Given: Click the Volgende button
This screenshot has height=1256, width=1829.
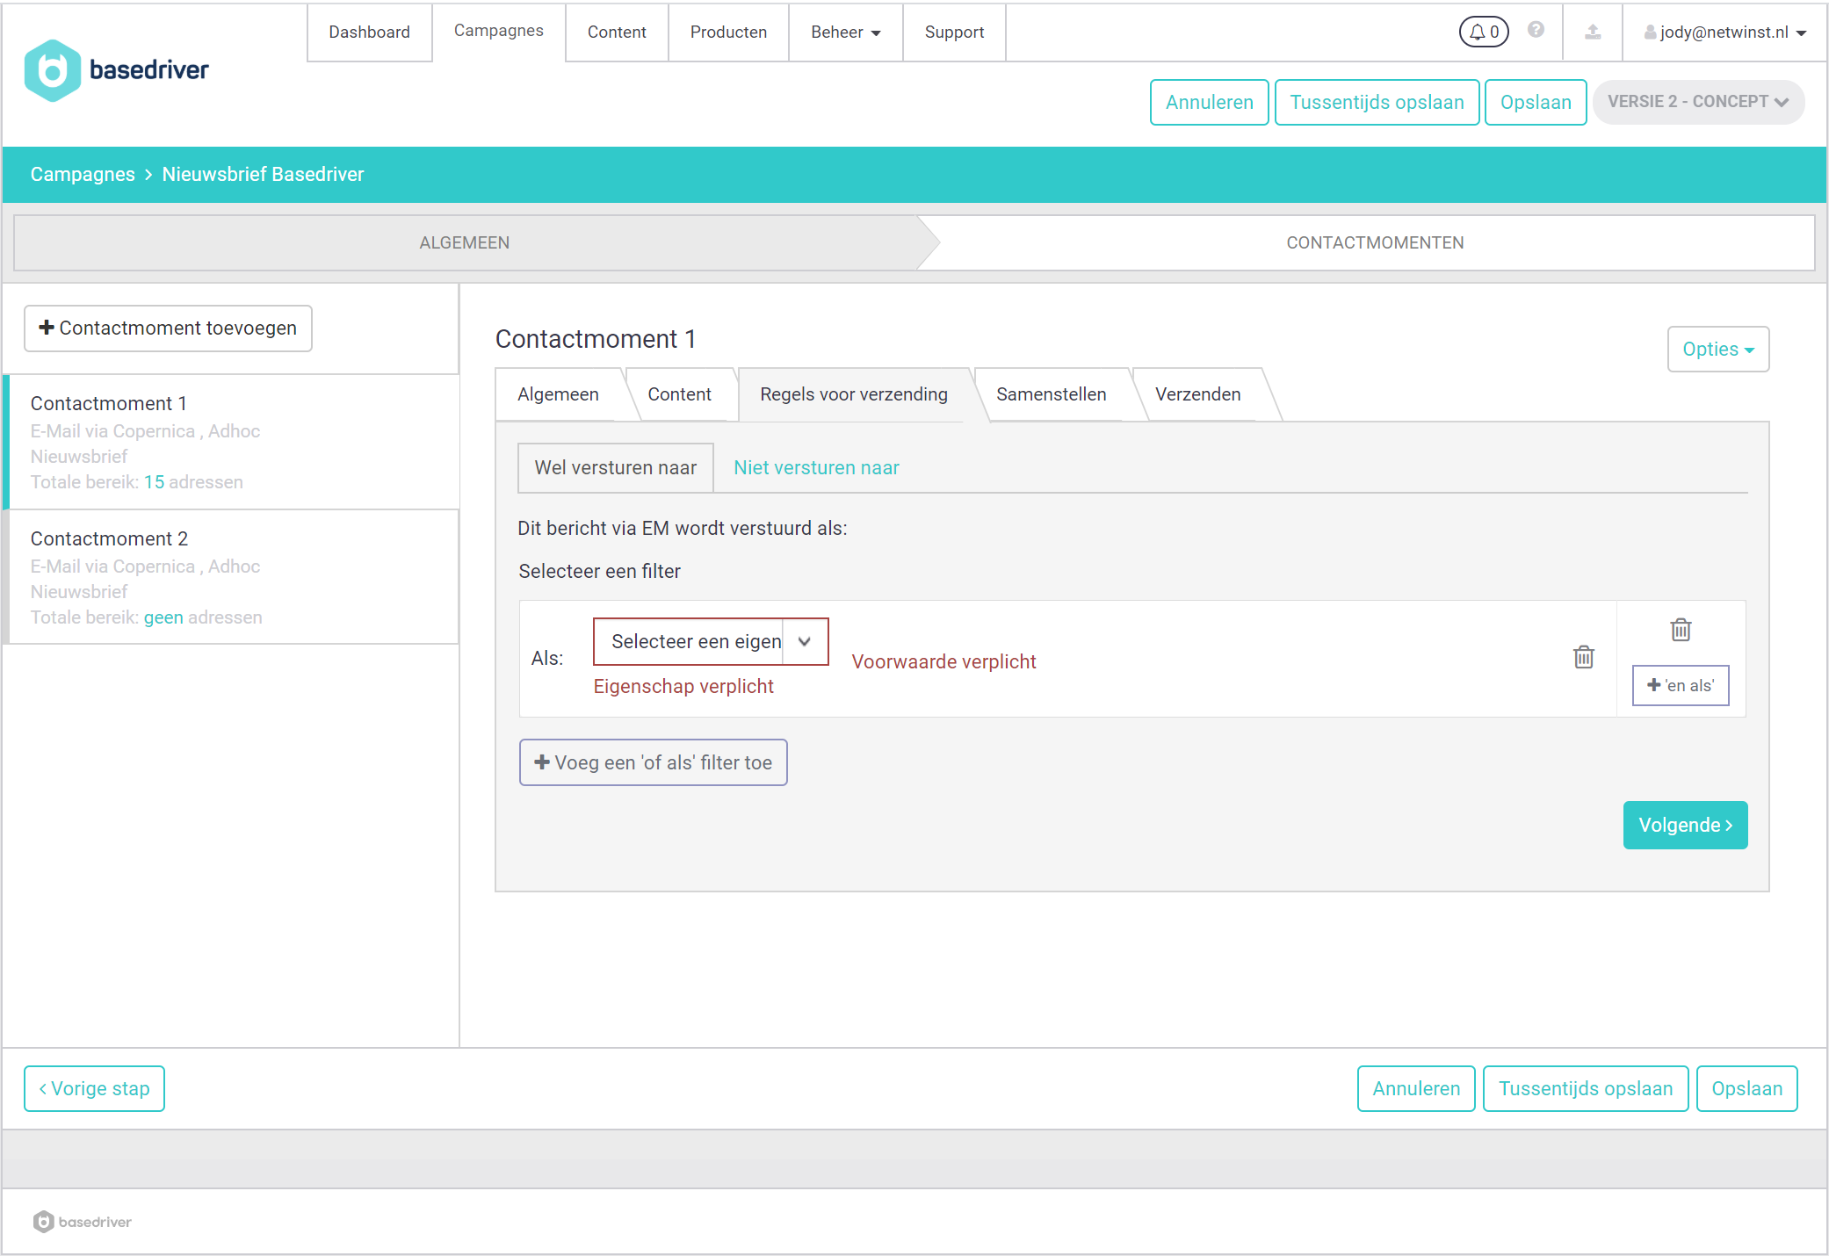Looking at the screenshot, I should pyautogui.click(x=1685, y=826).
